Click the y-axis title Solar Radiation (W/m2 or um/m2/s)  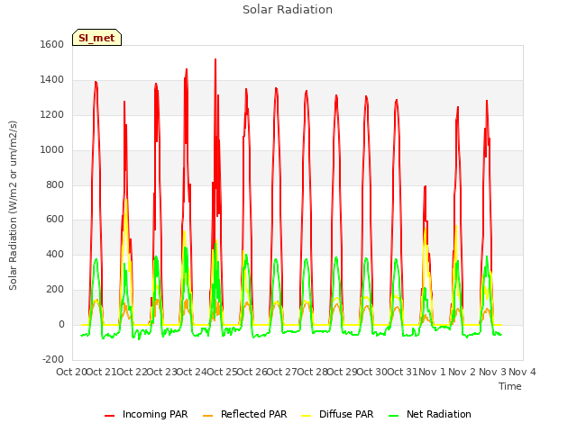coord(13,205)
